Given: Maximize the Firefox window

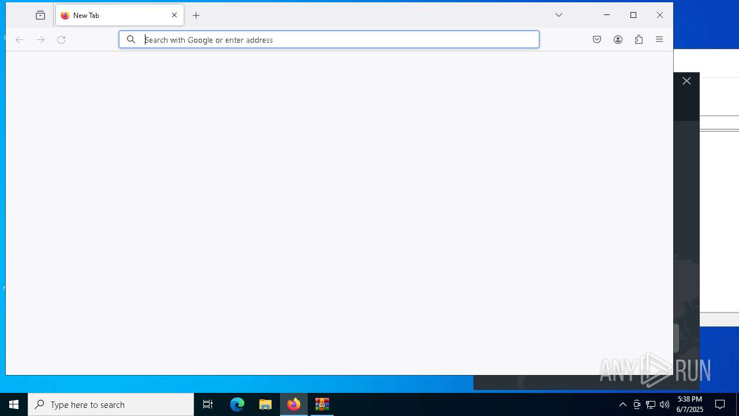Looking at the screenshot, I should 633,15.
